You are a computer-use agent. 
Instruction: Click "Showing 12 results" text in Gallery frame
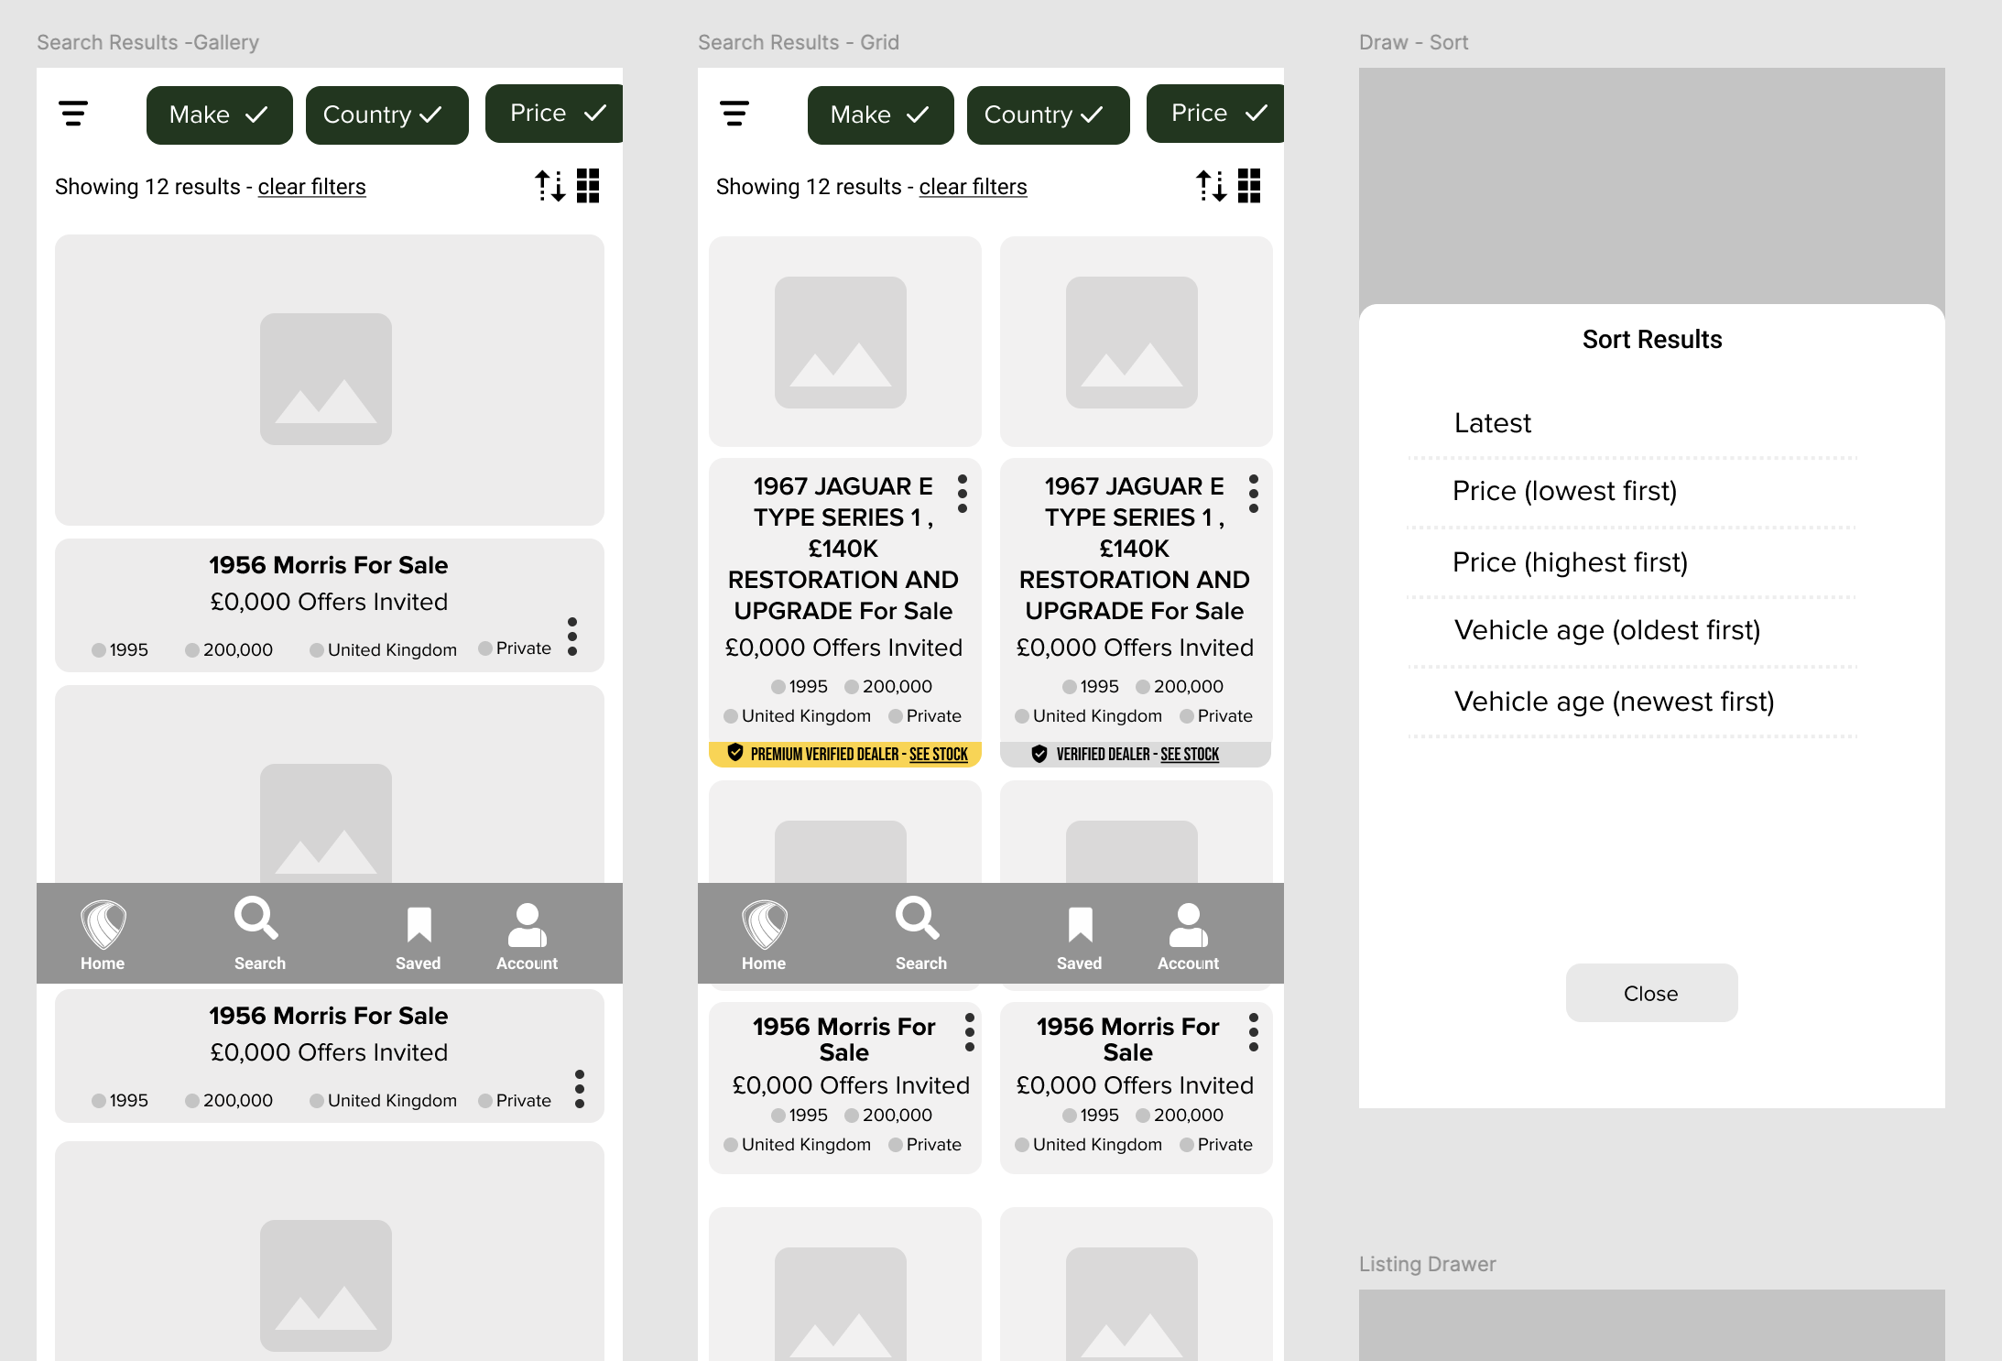147,187
